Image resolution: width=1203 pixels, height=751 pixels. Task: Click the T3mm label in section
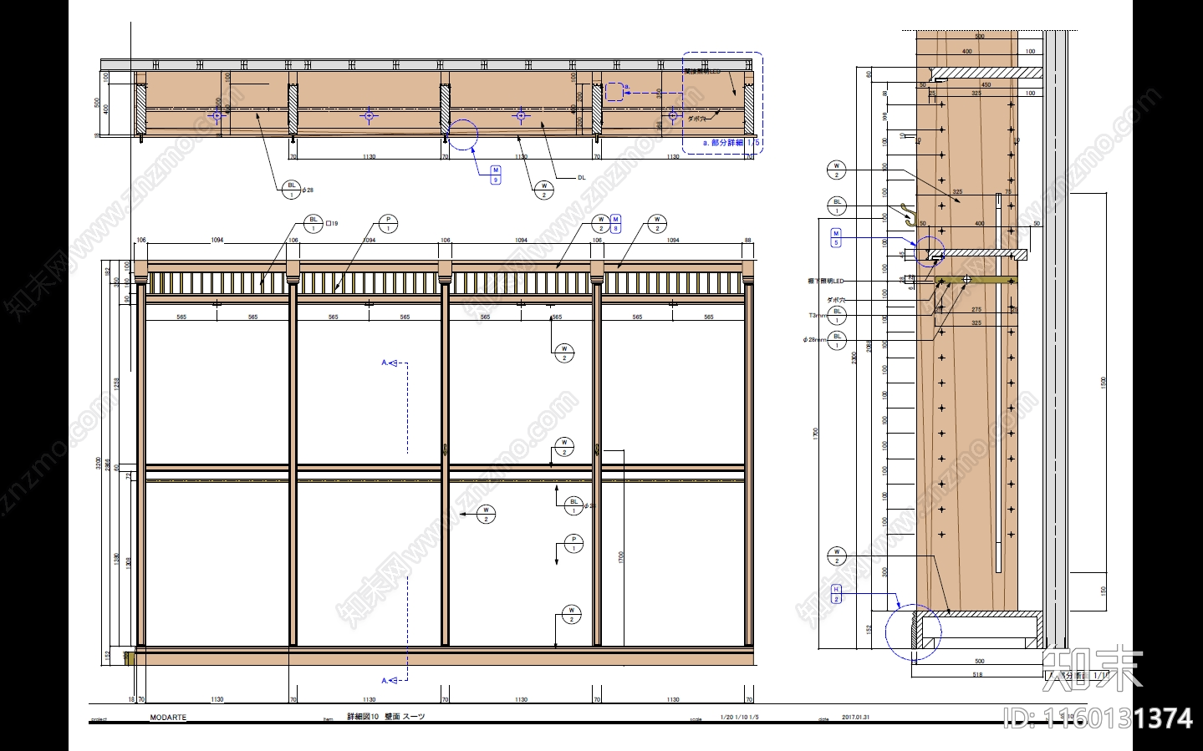coord(818,316)
